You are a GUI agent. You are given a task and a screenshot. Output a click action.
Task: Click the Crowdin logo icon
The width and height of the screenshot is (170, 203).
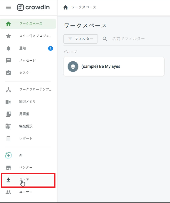(20, 7)
